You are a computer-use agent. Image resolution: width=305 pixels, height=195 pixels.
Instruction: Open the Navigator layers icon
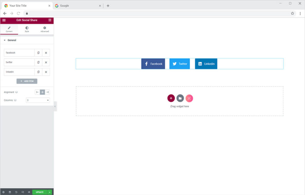tap(10, 192)
